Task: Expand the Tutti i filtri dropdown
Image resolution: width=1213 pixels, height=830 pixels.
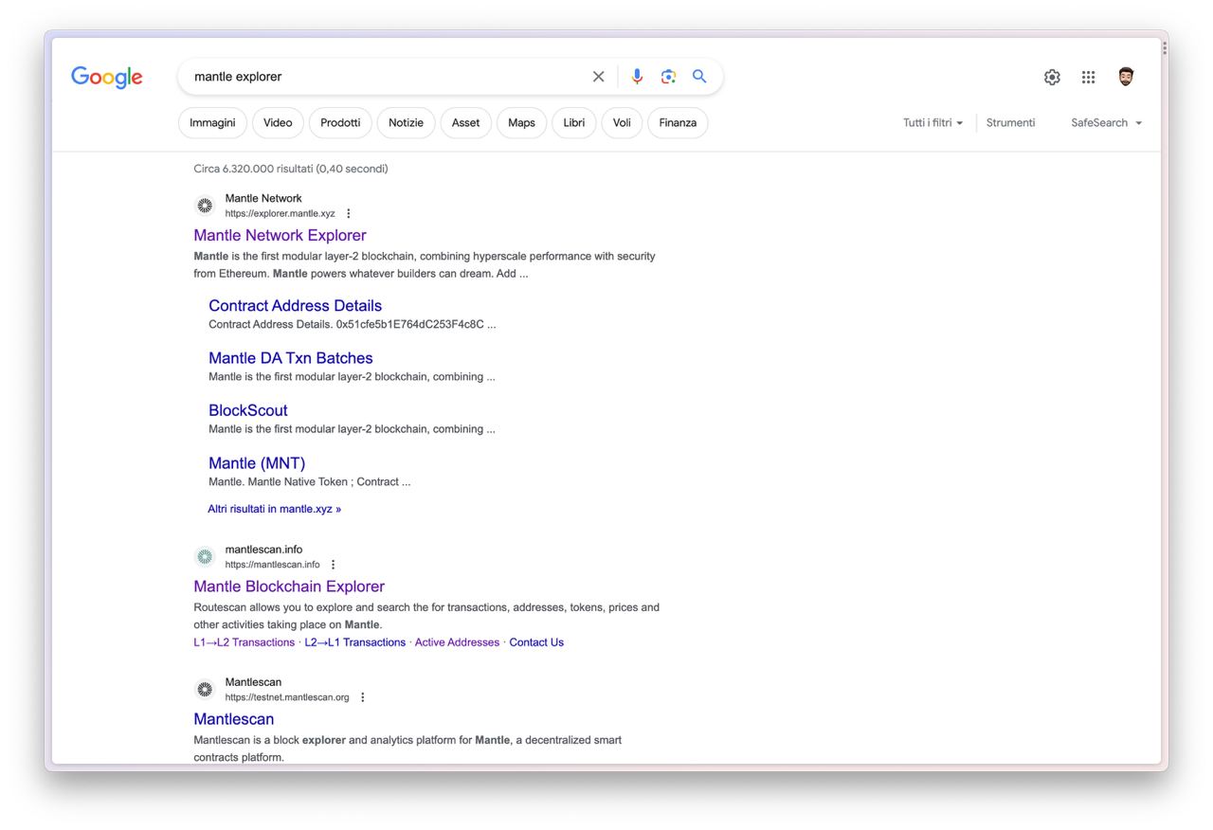Action: [932, 123]
